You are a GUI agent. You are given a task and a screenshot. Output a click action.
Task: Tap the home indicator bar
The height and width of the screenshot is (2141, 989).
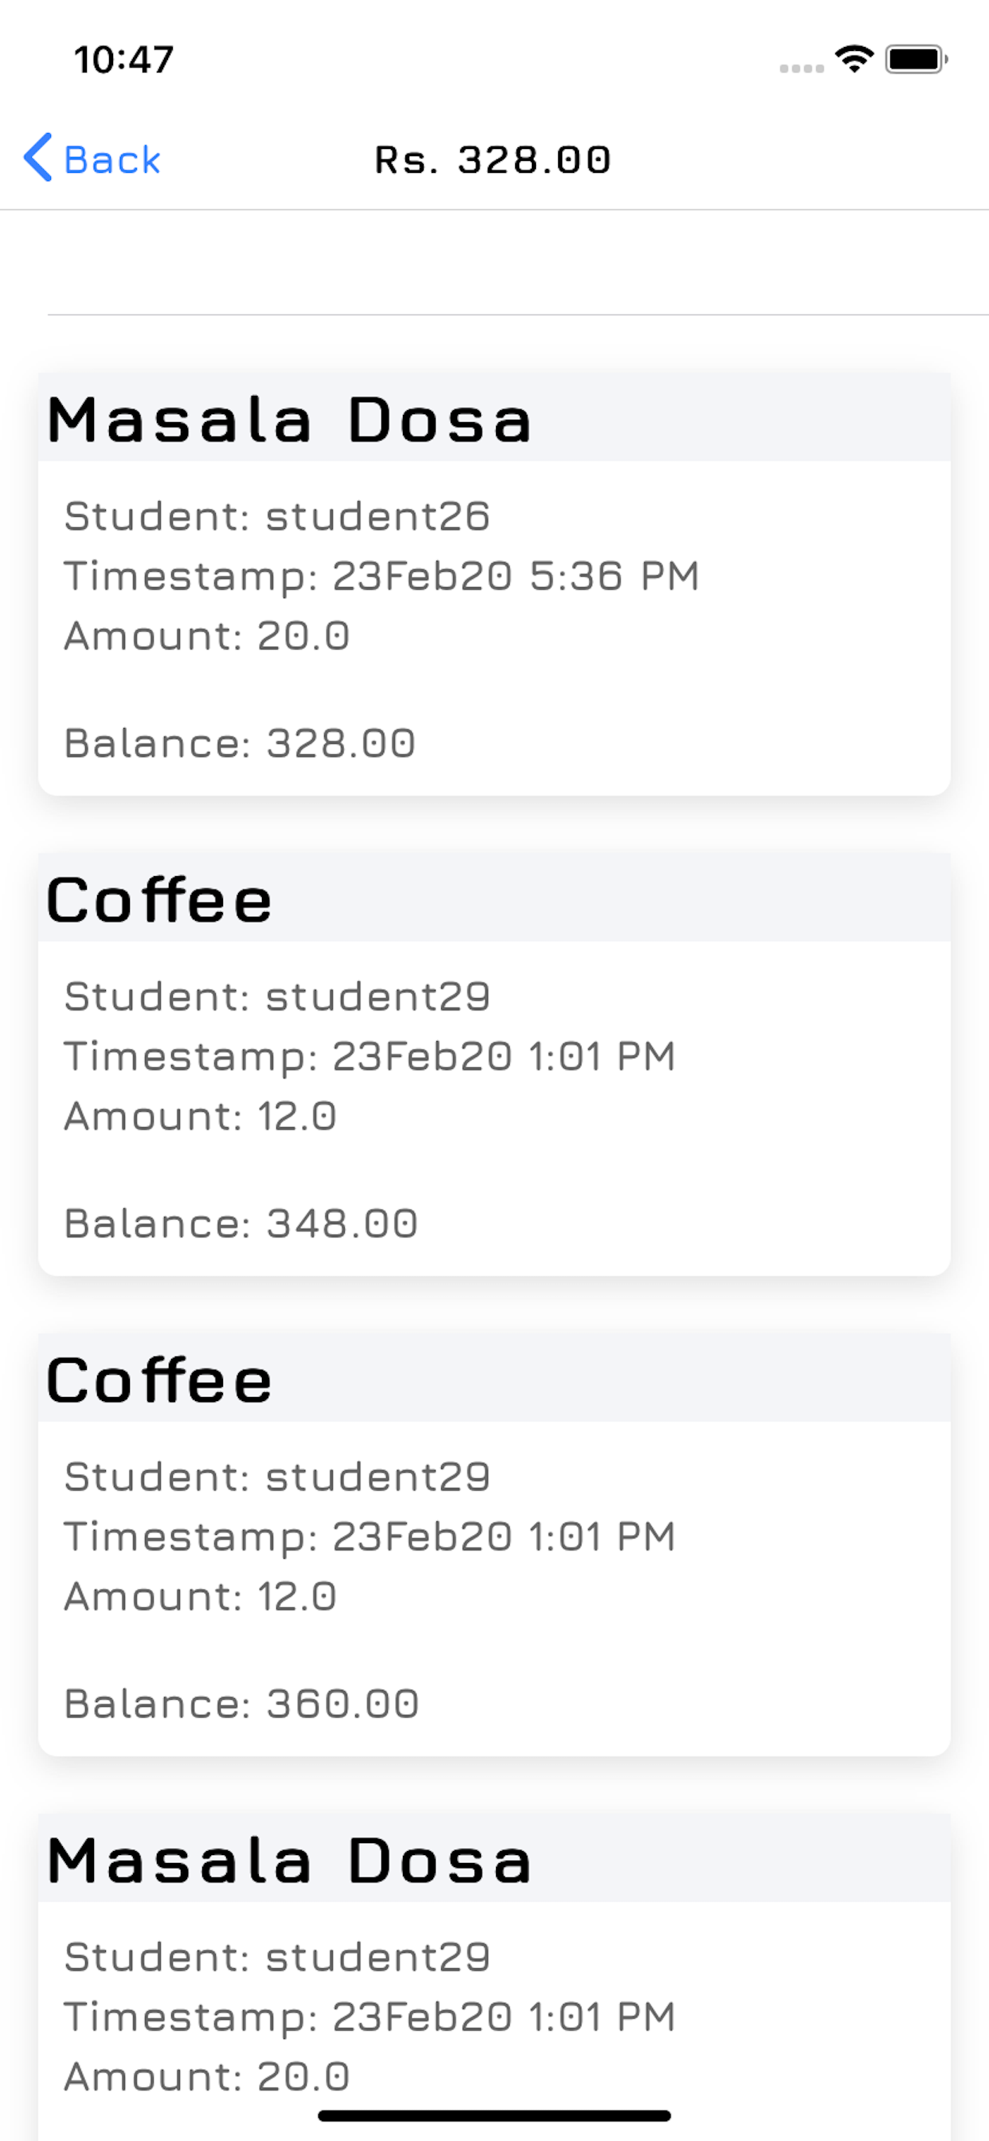coord(494,2116)
